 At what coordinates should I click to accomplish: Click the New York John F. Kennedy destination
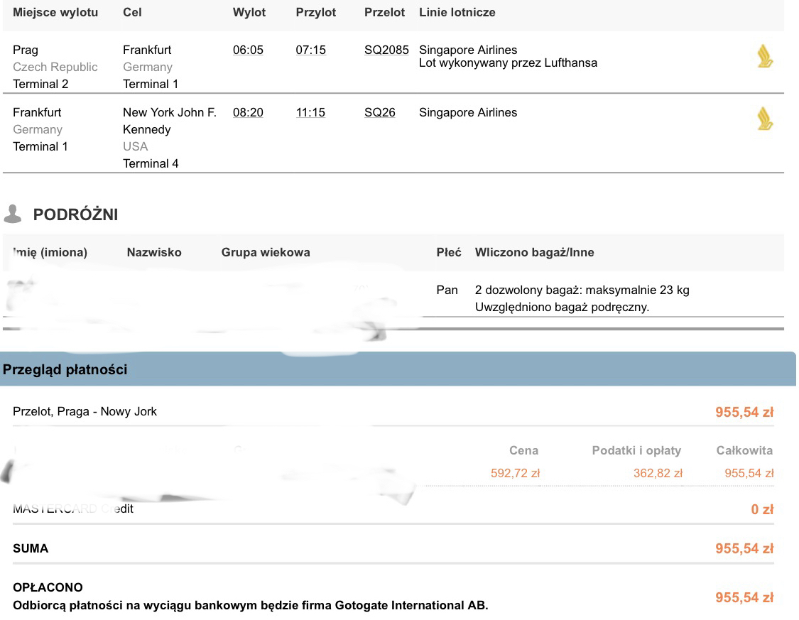click(170, 121)
